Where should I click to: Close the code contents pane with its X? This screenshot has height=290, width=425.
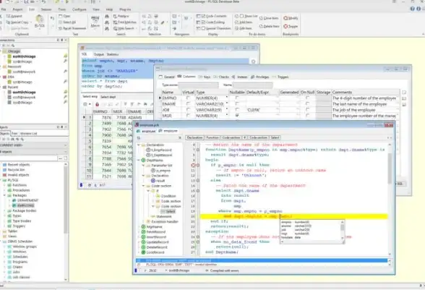pos(180,138)
